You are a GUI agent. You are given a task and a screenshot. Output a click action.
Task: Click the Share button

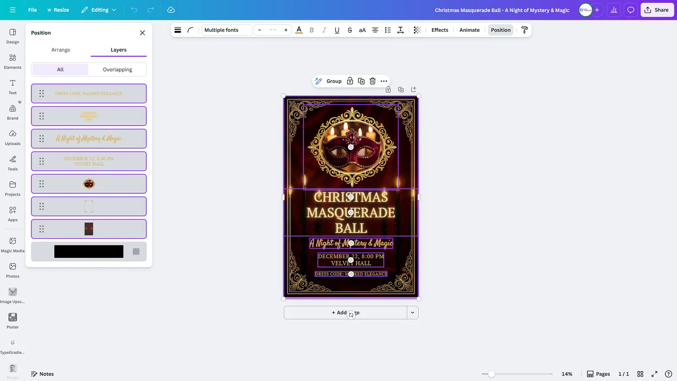coord(657,10)
